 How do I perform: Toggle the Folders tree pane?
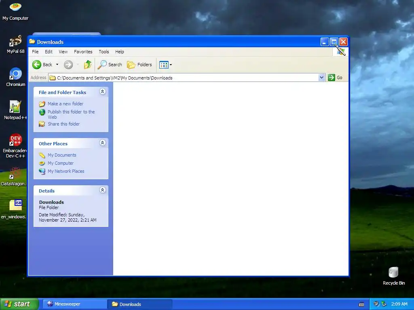point(139,65)
